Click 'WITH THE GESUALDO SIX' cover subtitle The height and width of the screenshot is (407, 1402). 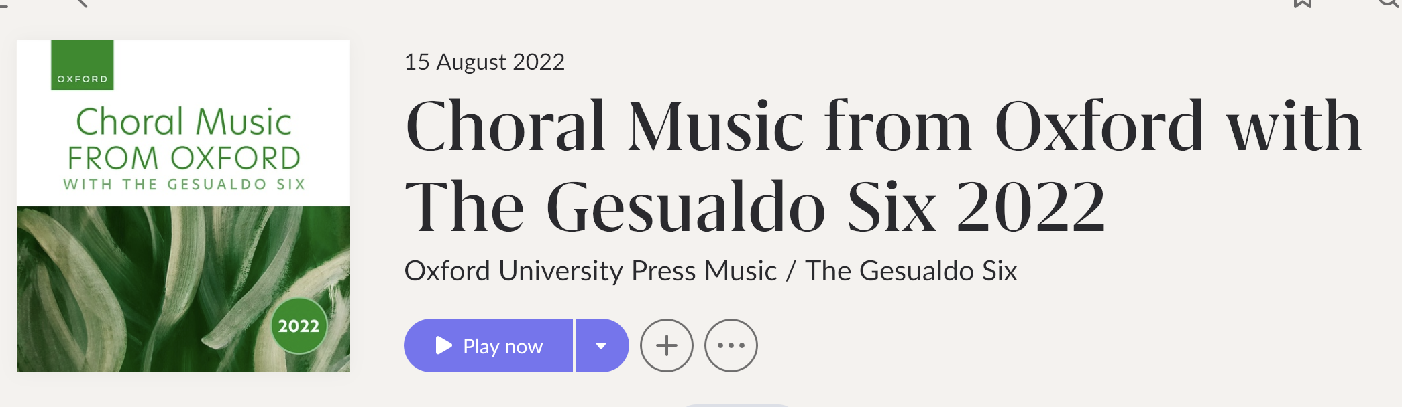pyautogui.click(x=184, y=184)
